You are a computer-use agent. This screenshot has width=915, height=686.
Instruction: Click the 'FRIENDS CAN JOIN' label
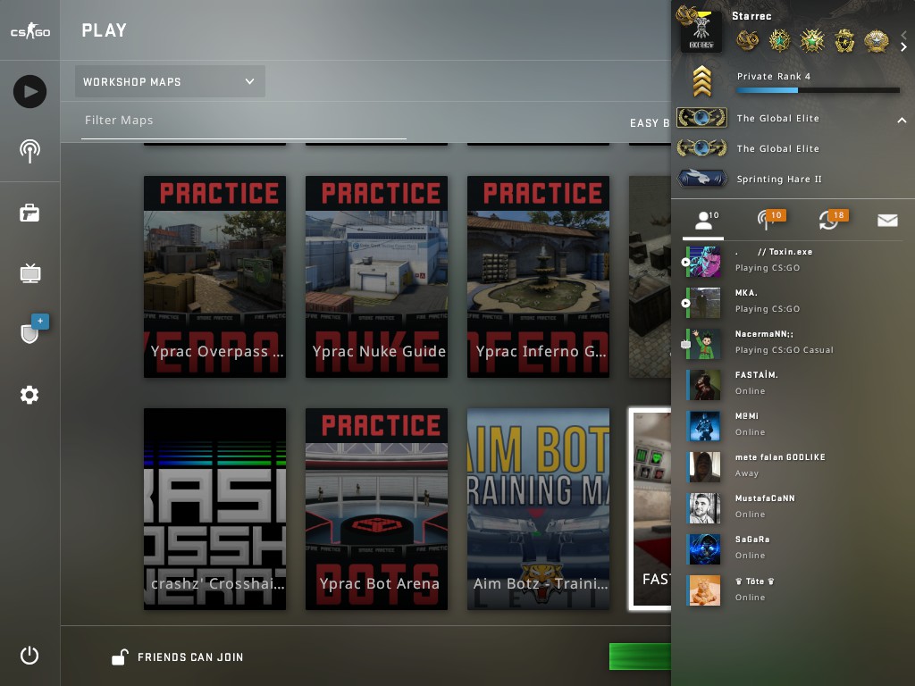click(x=190, y=657)
